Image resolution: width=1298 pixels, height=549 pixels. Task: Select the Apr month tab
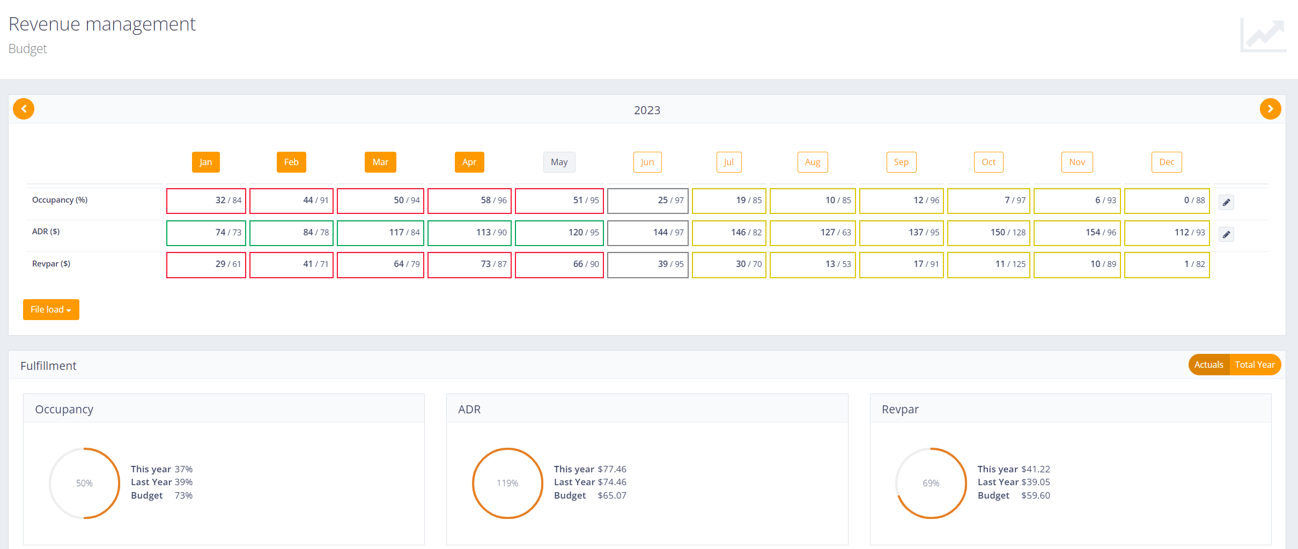pyautogui.click(x=469, y=162)
